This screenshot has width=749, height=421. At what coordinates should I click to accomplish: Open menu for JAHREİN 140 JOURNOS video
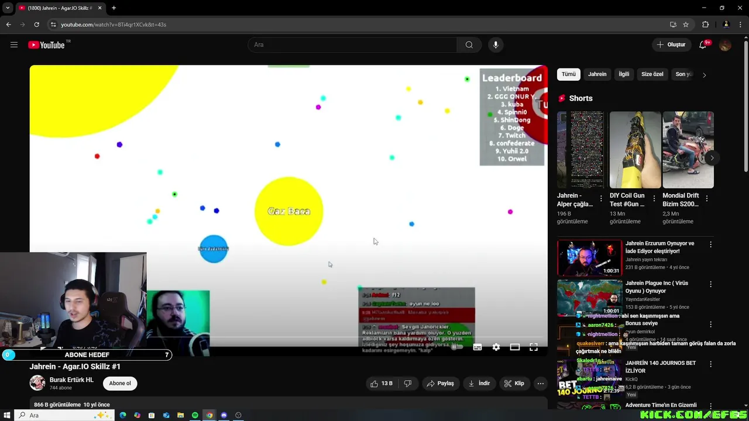(711, 364)
